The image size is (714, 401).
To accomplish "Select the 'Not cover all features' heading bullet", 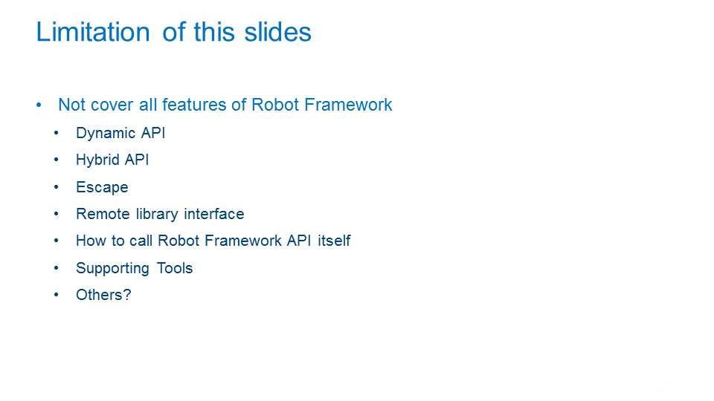I will coord(225,105).
